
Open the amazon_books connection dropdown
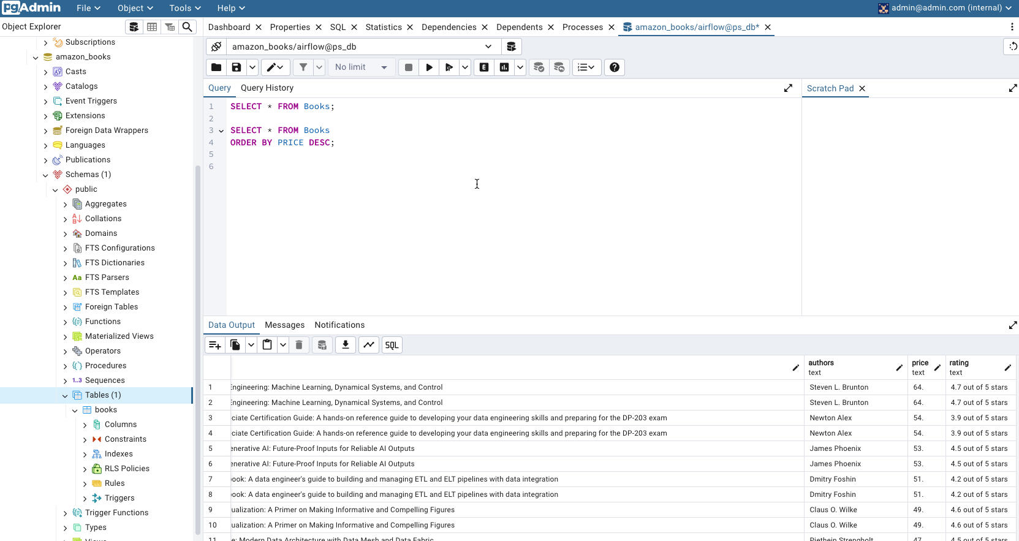(488, 47)
